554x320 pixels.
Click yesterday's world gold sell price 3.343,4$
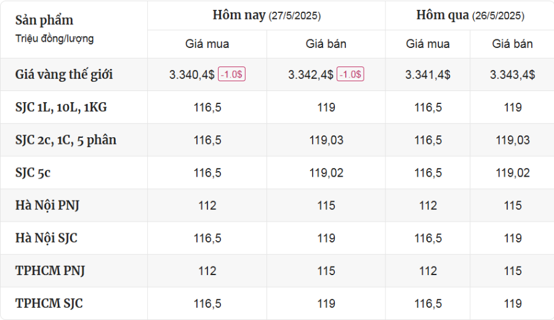coord(512,74)
